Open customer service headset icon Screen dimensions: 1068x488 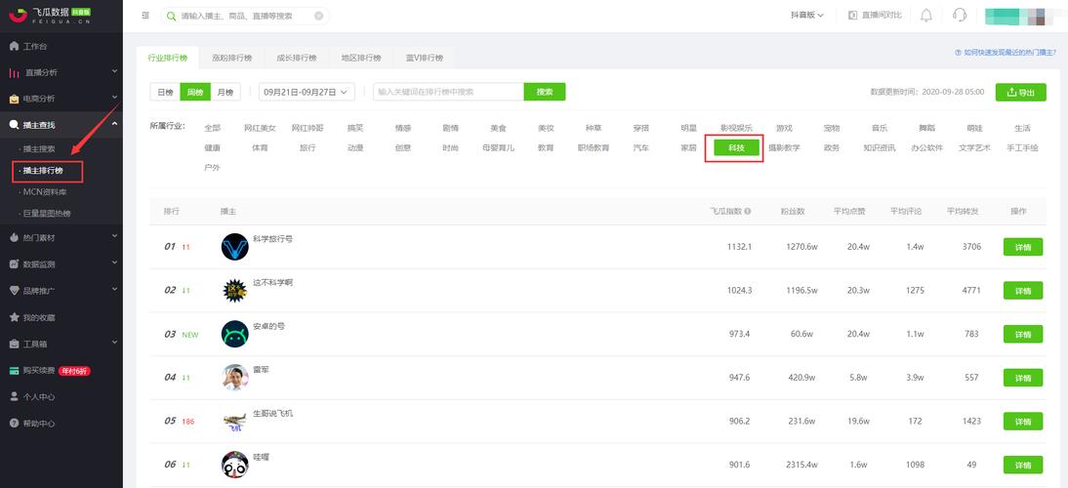pyautogui.click(x=960, y=16)
